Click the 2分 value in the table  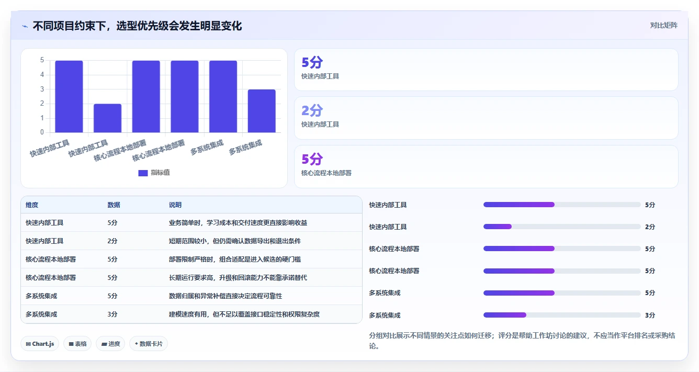pyautogui.click(x=112, y=241)
